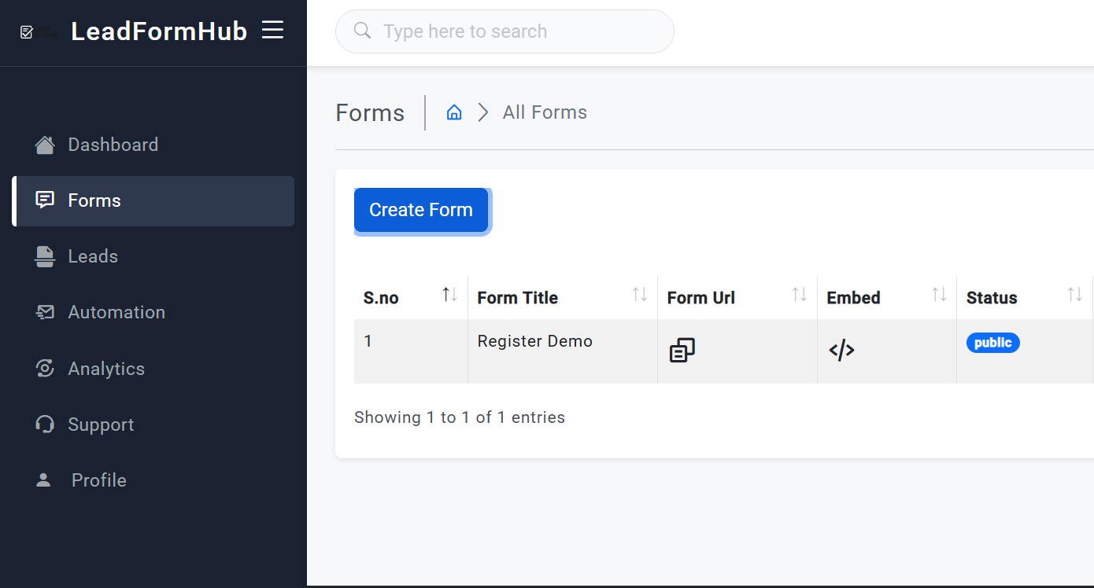The image size is (1094, 588).
Task: Select Forms in the sidebar
Action: coord(153,201)
